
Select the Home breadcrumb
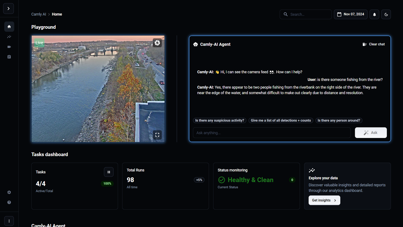(x=57, y=14)
